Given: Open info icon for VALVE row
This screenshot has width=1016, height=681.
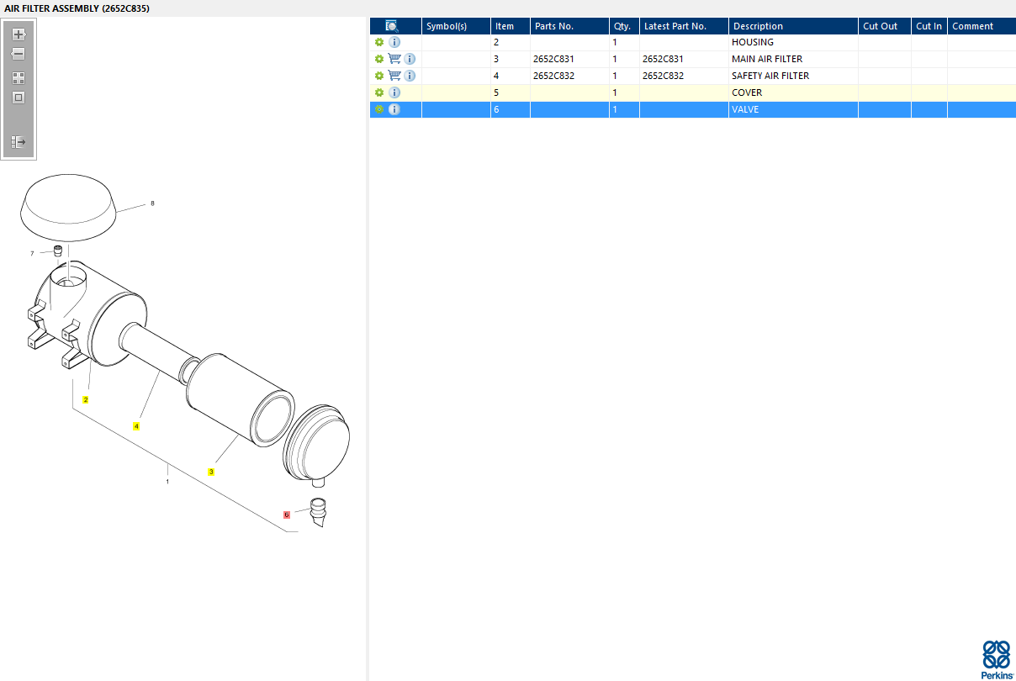Looking at the screenshot, I should (394, 109).
